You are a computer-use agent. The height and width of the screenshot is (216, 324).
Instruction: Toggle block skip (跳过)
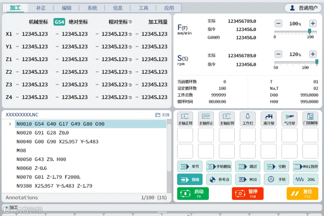click(x=248, y=166)
